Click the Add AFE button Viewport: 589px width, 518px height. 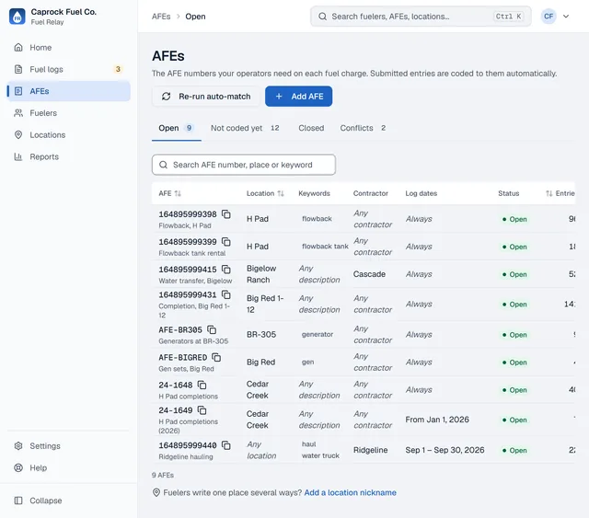pyautogui.click(x=298, y=97)
